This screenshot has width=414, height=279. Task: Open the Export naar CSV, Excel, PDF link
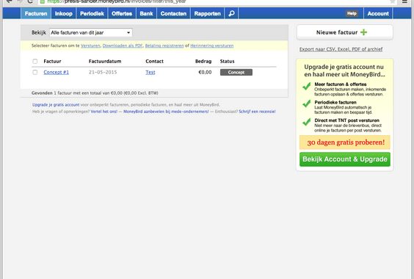tap(341, 49)
